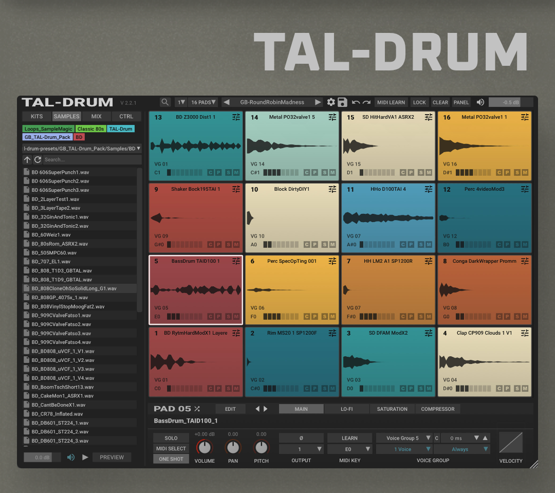This screenshot has width=555, height=493.
Task: Click the LOCK button
Action: pyautogui.click(x=419, y=102)
